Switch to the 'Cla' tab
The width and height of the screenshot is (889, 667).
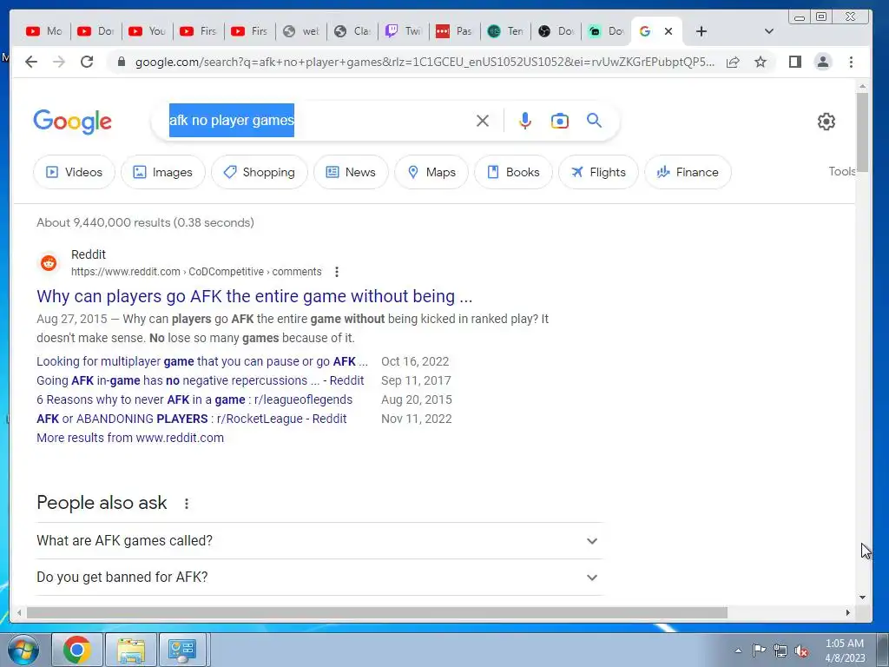(x=352, y=31)
